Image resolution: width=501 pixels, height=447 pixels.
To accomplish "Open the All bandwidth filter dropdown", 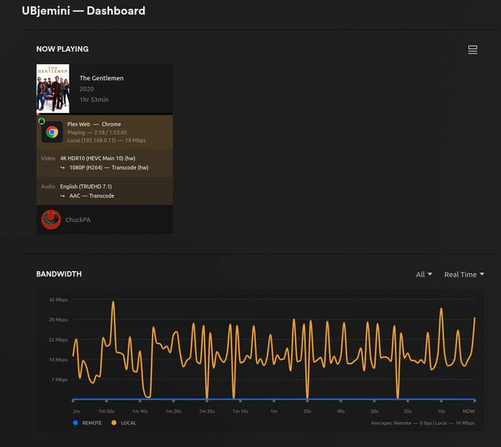I will pyautogui.click(x=424, y=274).
